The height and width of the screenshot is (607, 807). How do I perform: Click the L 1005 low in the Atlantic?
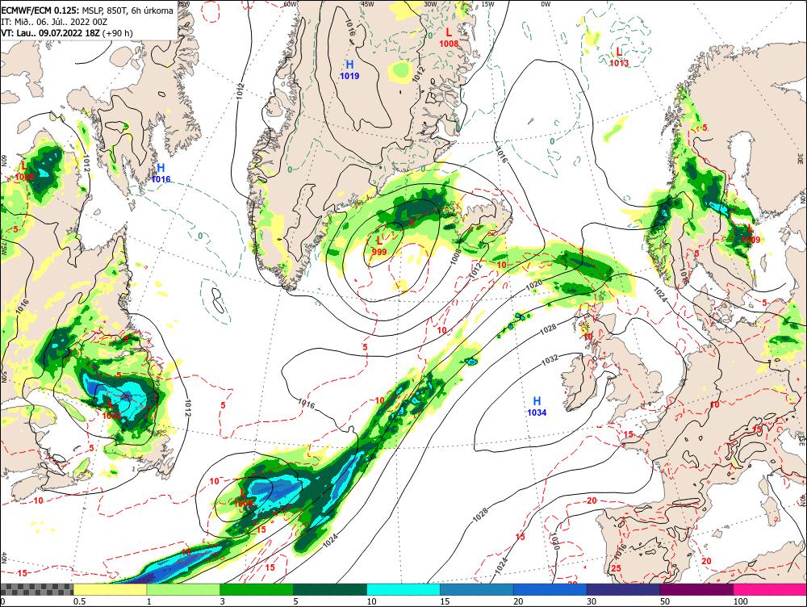pos(243,498)
